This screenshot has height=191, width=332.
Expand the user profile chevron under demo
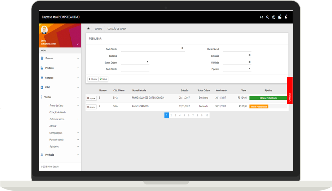click(78, 44)
